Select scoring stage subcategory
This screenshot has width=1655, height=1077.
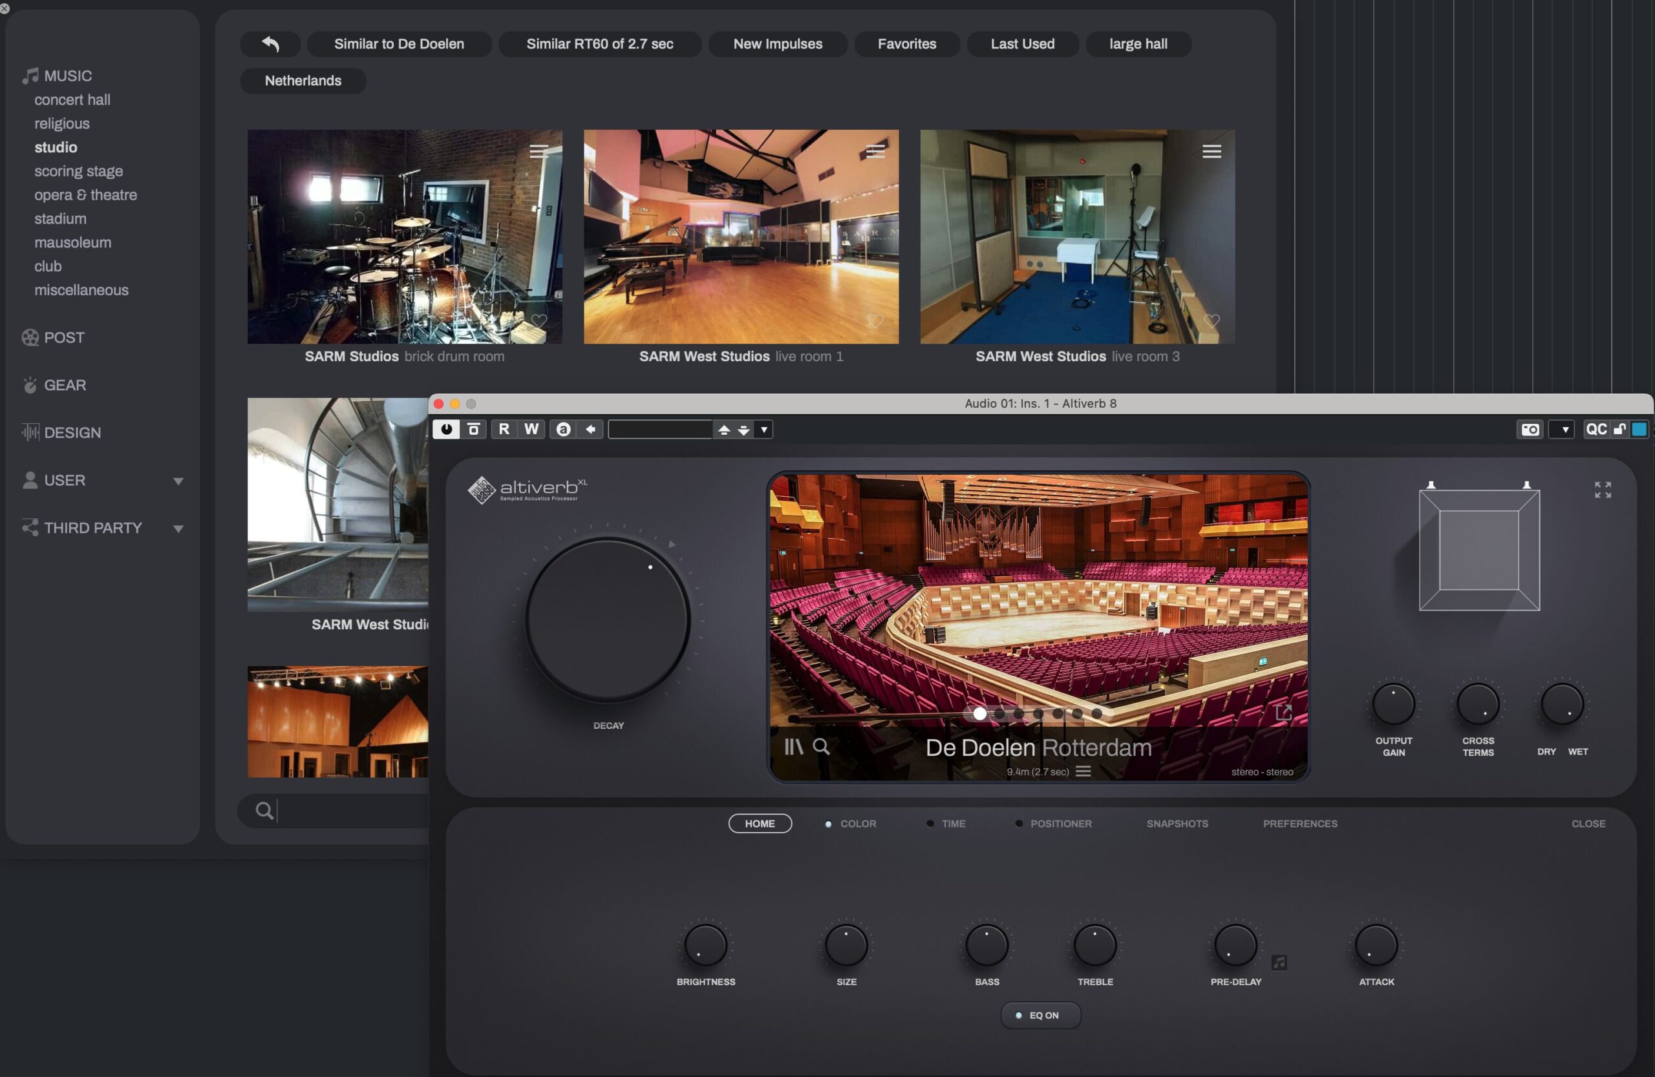[x=79, y=171]
